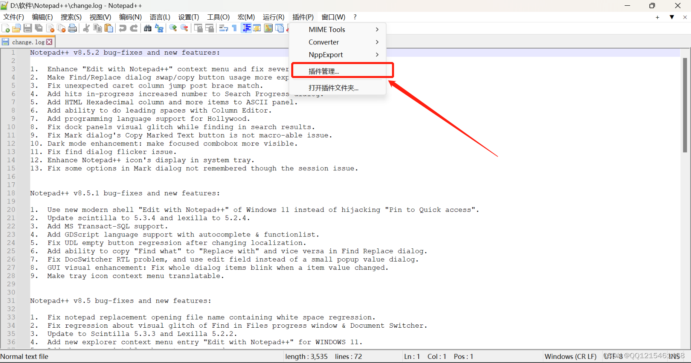Toggle synchronized vertical scrolling icon

click(x=198, y=28)
